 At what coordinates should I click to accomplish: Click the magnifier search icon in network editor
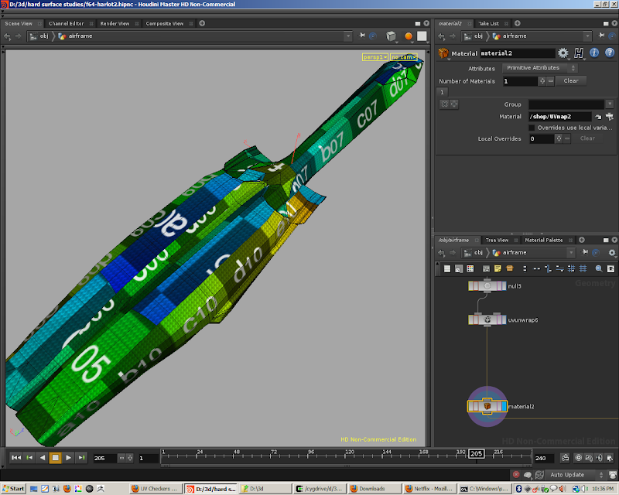click(x=598, y=268)
